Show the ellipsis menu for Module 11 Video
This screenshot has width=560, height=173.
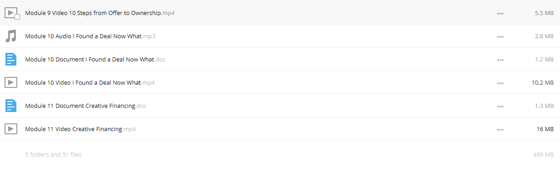(500, 129)
